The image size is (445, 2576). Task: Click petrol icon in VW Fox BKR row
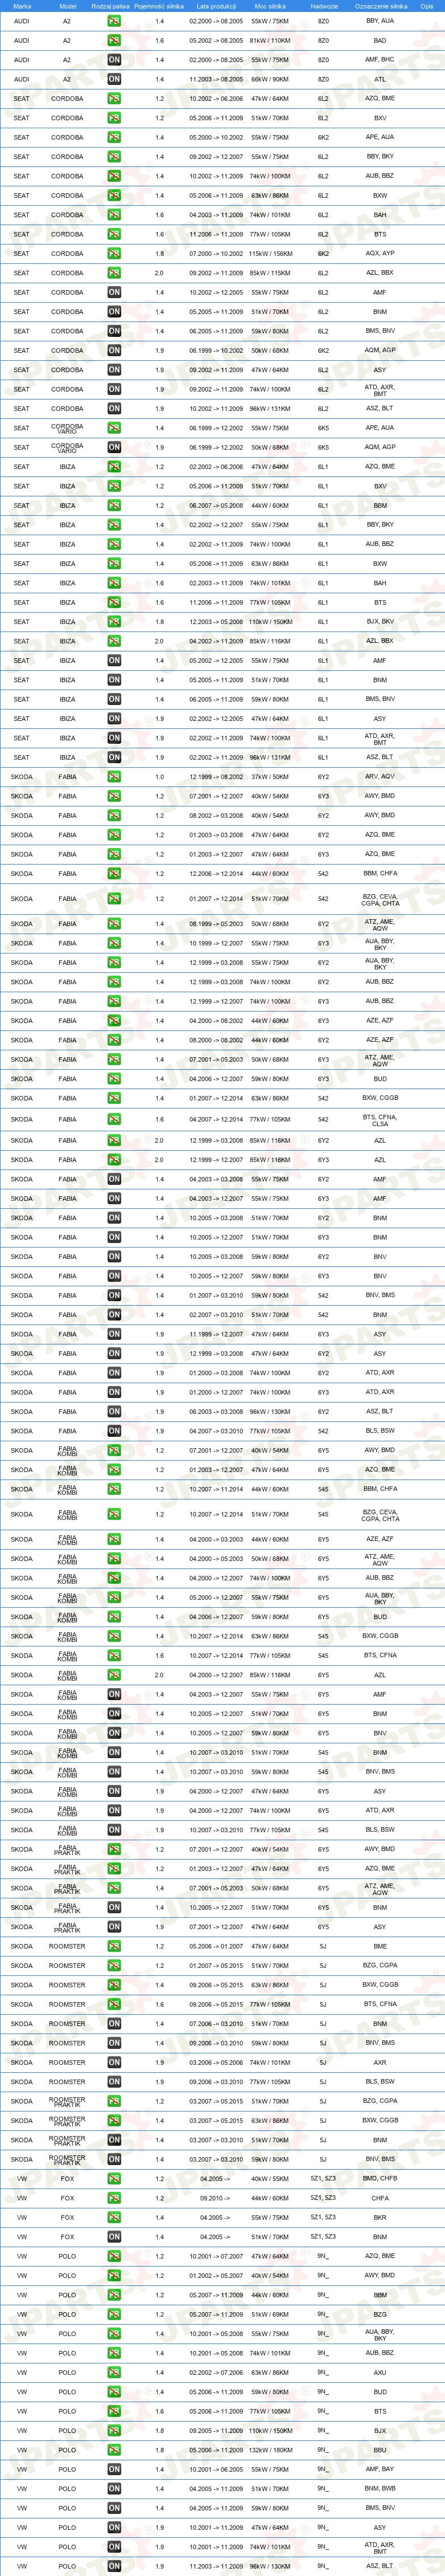click(x=114, y=2218)
